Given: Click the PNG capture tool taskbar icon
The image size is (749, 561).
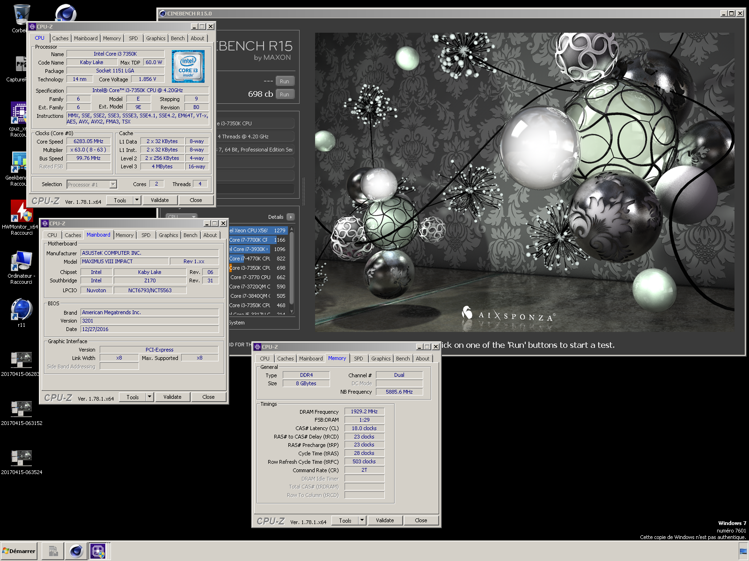Looking at the screenshot, I should tap(53, 551).
